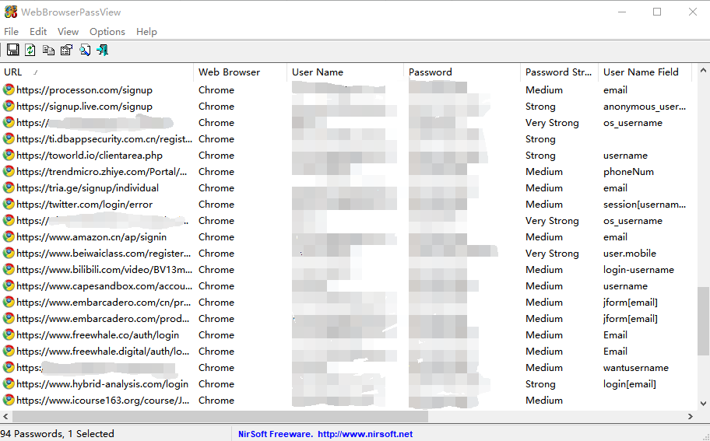Click the Chrome icon beside www.amazon.cn/ap/signin
The height and width of the screenshot is (441, 710).
pyautogui.click(x=9, y=236)
